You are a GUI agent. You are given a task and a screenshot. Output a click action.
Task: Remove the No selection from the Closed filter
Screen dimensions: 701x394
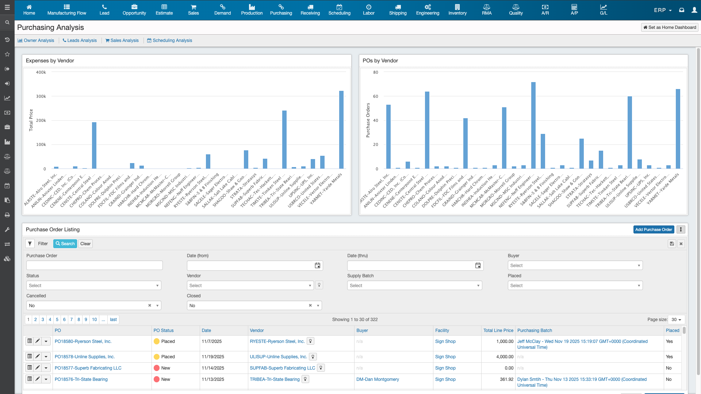click(310, 305)
